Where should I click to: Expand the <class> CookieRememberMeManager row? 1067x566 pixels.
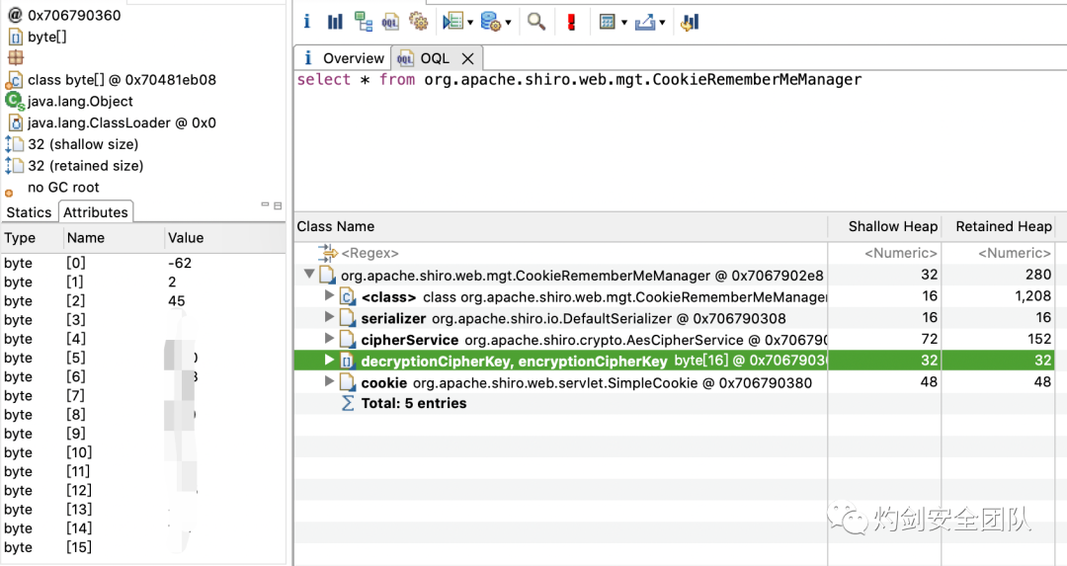[x=330, y=296]
